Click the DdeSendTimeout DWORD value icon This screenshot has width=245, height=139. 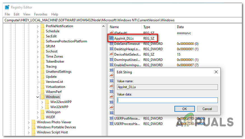pos(111,44)
